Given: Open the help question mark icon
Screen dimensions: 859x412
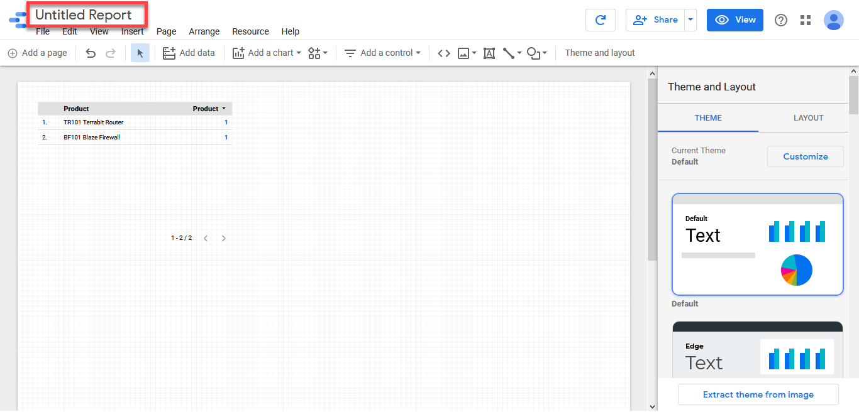Looking at the screenshot, I should 781,20.
